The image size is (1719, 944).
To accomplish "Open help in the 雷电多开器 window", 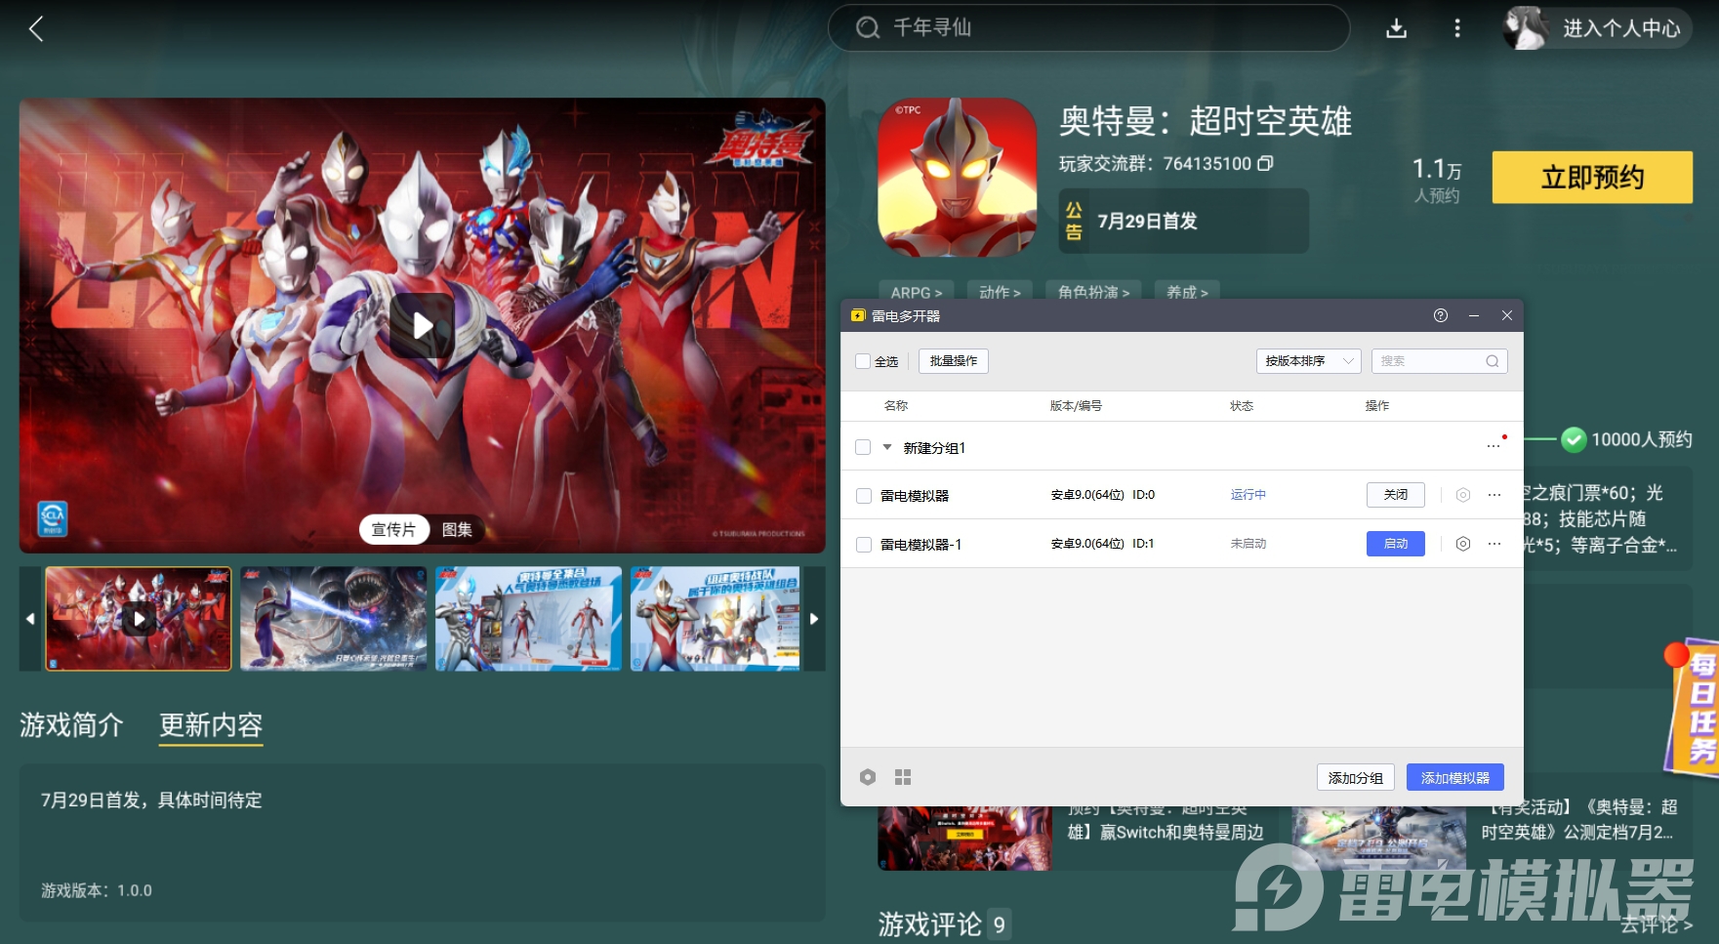I will pos(1441,315).
